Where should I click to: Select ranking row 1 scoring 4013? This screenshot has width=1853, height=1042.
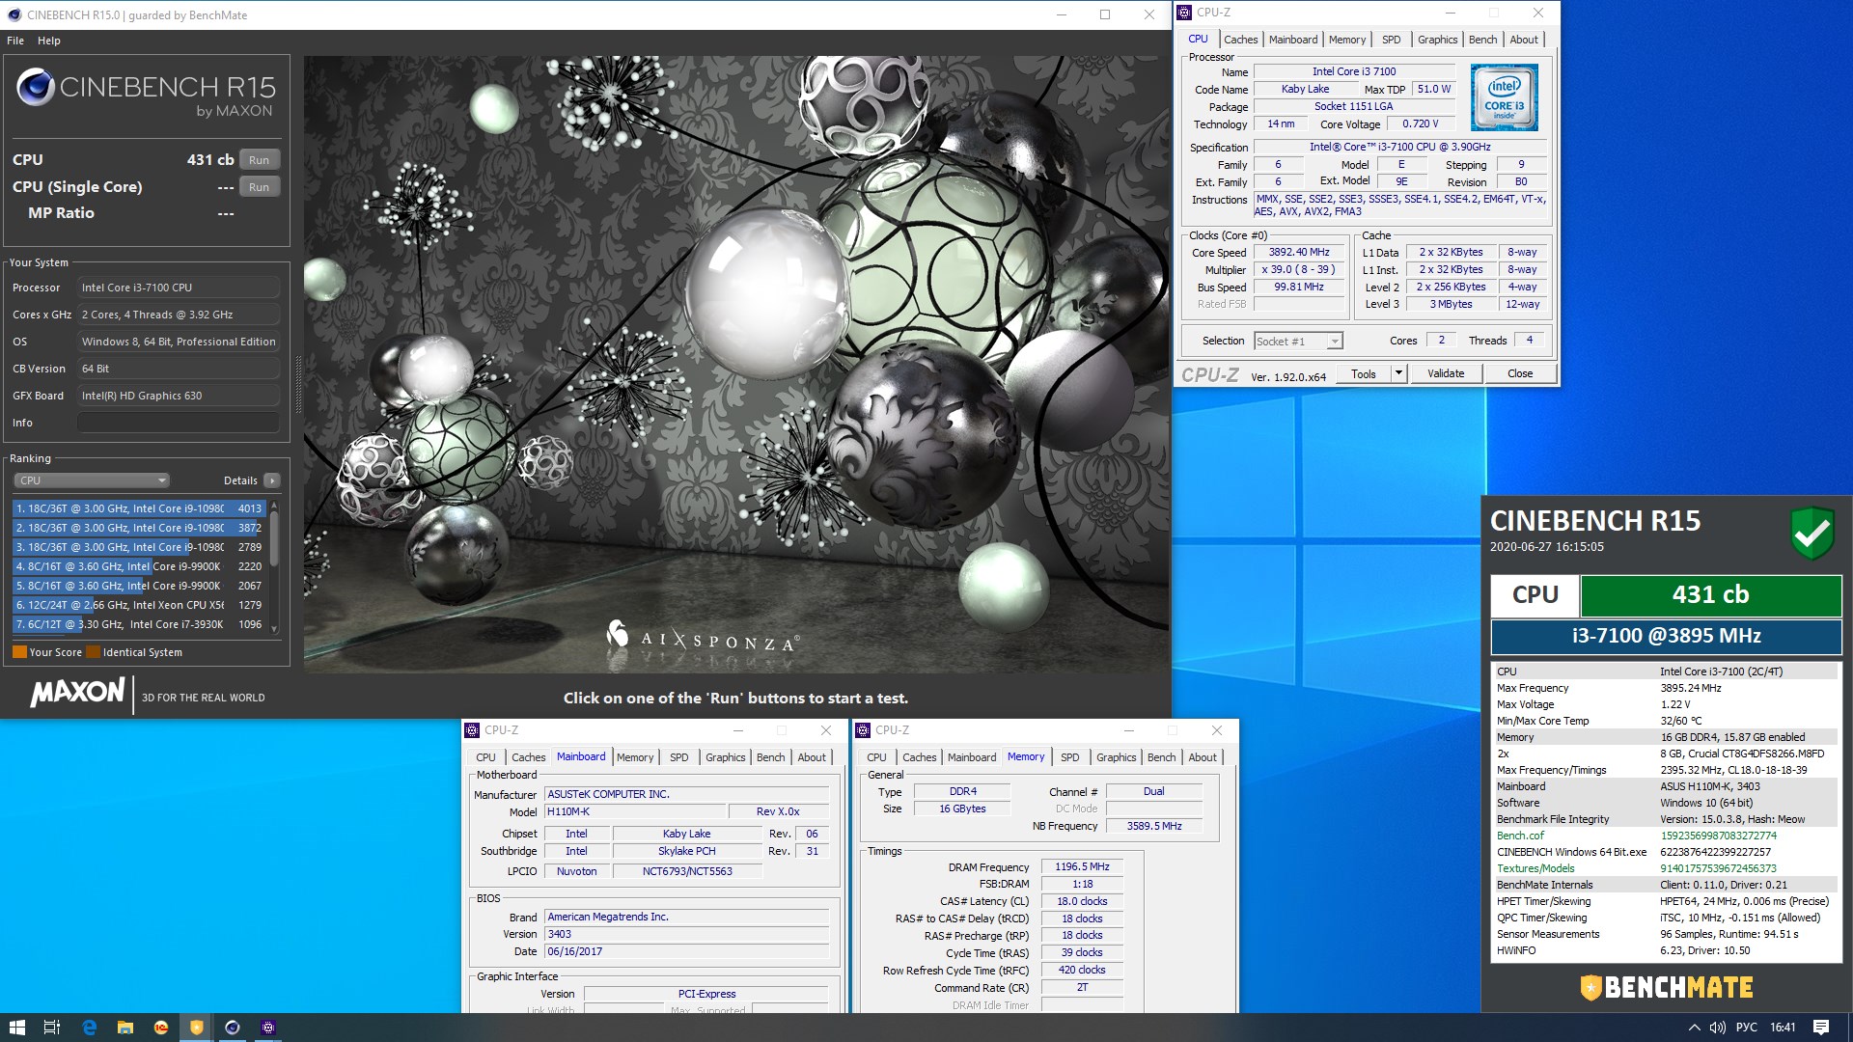point(140,508)
